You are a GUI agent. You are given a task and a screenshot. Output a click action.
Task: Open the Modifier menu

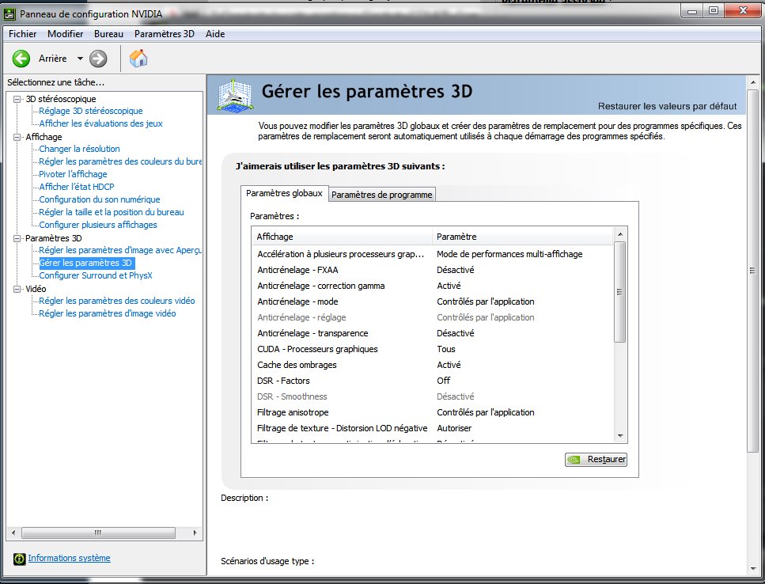[x=66, y=34]
